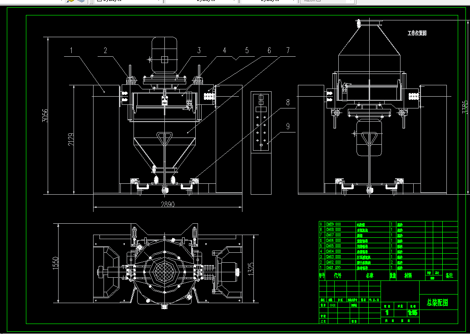Select the 名称 column header
Screen dimensions: 470x334
point(370,275)
